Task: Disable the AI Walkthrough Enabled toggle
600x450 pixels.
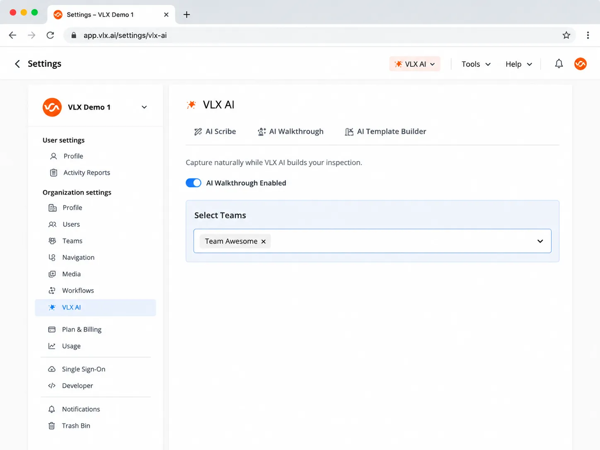Action: 194,183
